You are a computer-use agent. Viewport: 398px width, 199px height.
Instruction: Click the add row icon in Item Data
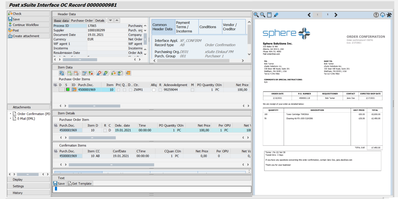tap(70, 73)
